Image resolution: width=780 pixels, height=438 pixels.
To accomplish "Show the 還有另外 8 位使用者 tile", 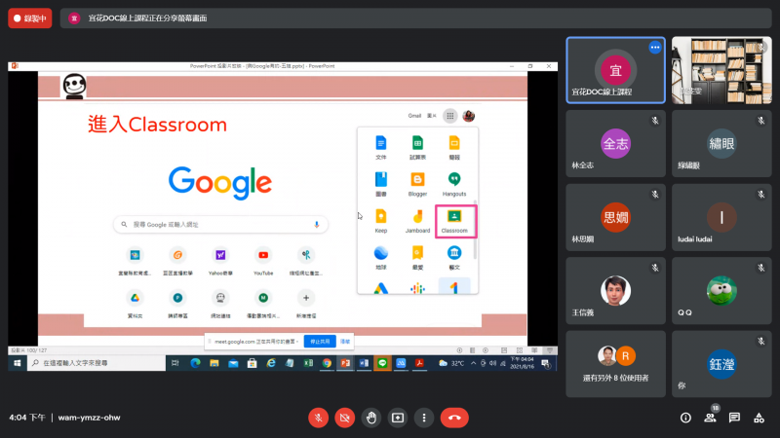I will click(615, 364).
